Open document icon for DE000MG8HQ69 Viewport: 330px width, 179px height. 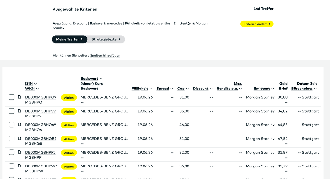click(x=19, y=124)
